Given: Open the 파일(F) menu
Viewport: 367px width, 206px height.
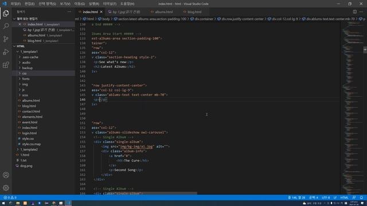Looking at the screenshot, I should pos(15,4).
